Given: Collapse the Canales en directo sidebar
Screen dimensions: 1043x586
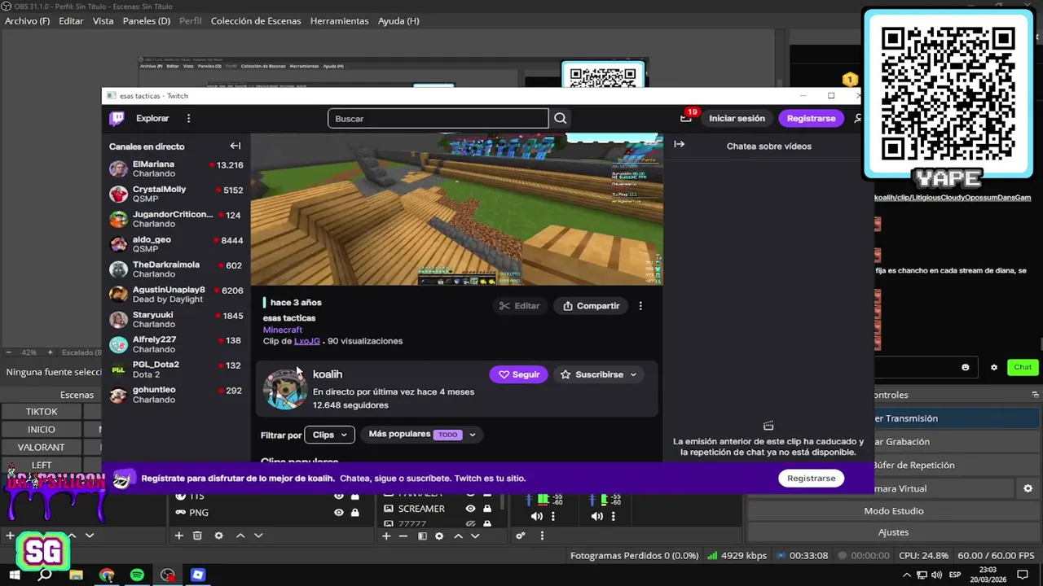Looking at the screenshot, I should pyautogui.click(x=235, y=146).
